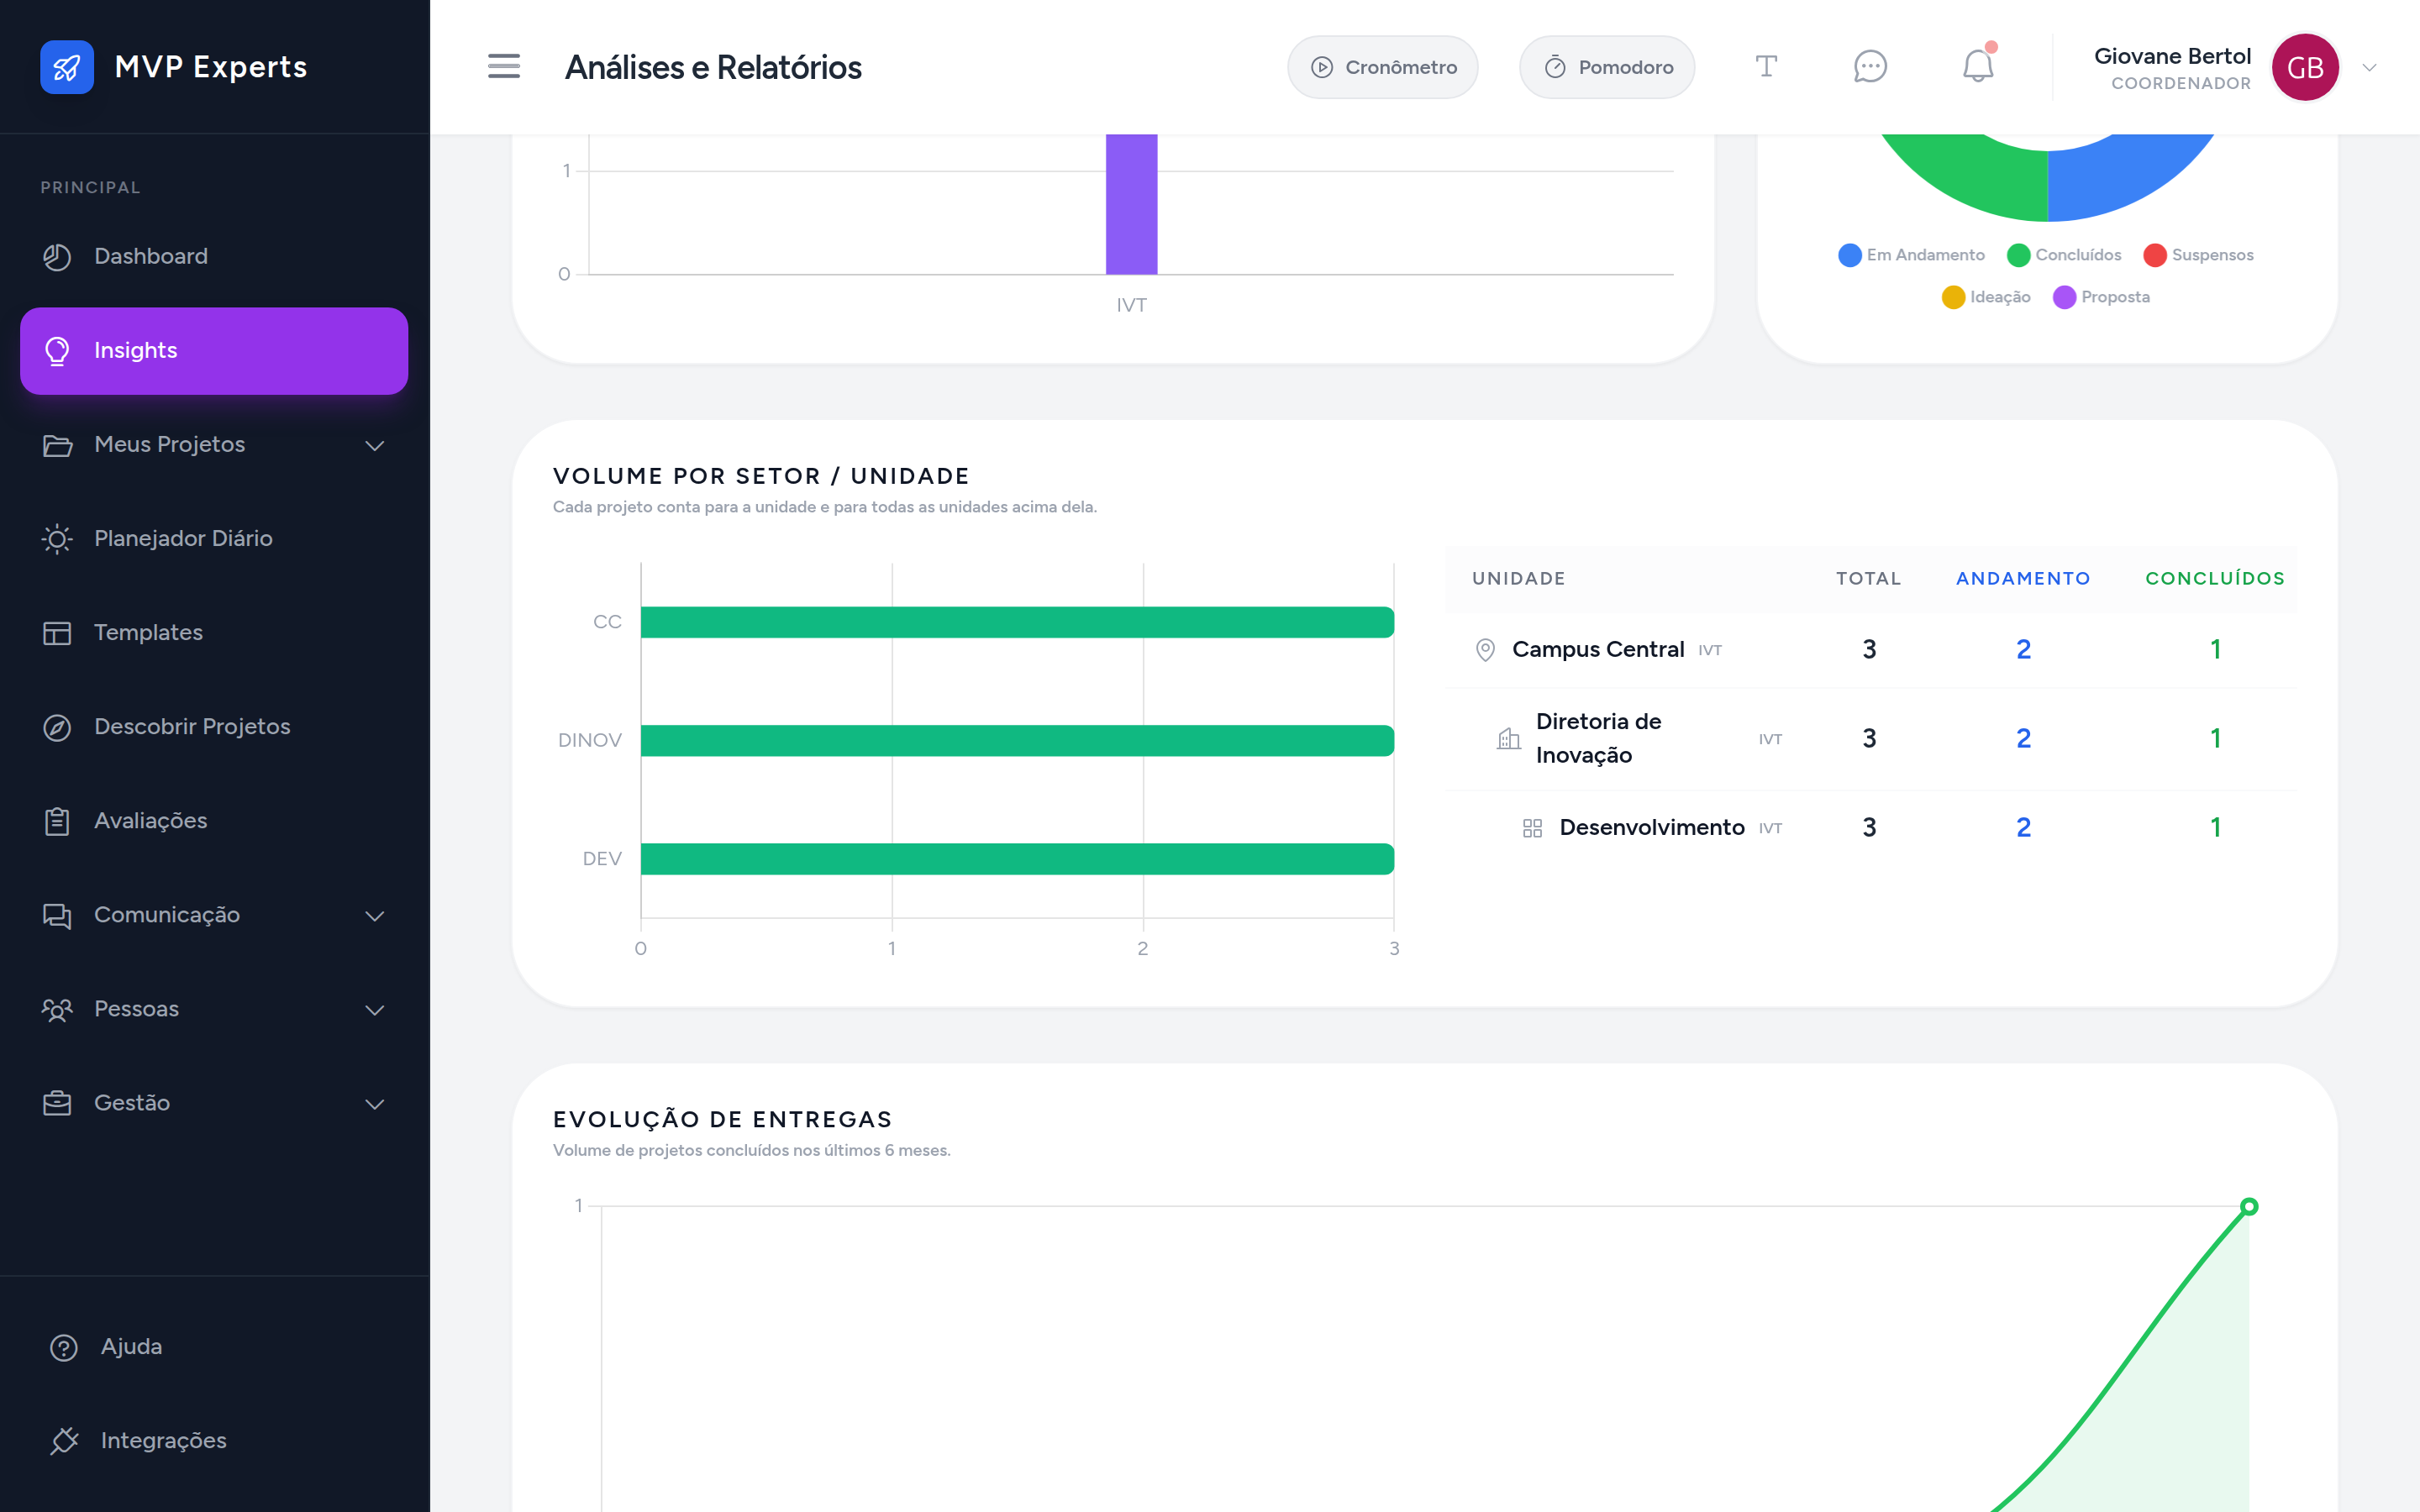Click the Análises e Relatórios page title
The height and width of the screenshot is (1512, 2420).
tap(713, 67)
